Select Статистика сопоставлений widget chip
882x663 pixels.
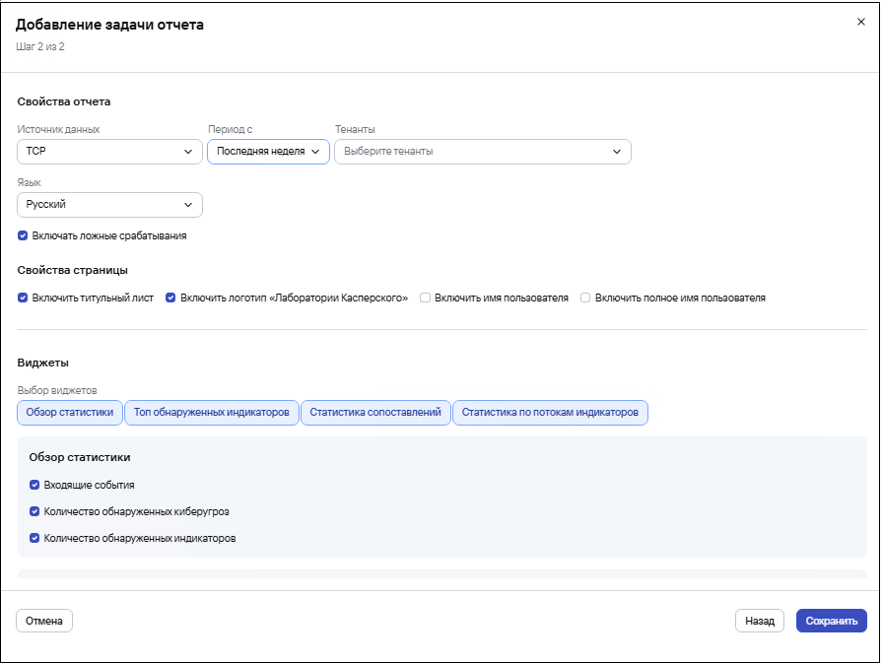click(375, 412)
